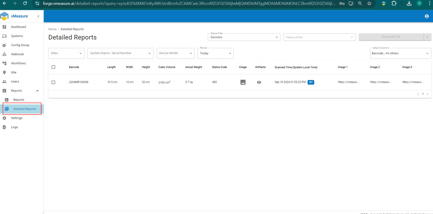The height and width of the screenshot is (214, 433).
Task: Click the Settings gear icon
Action: [5, 118]
